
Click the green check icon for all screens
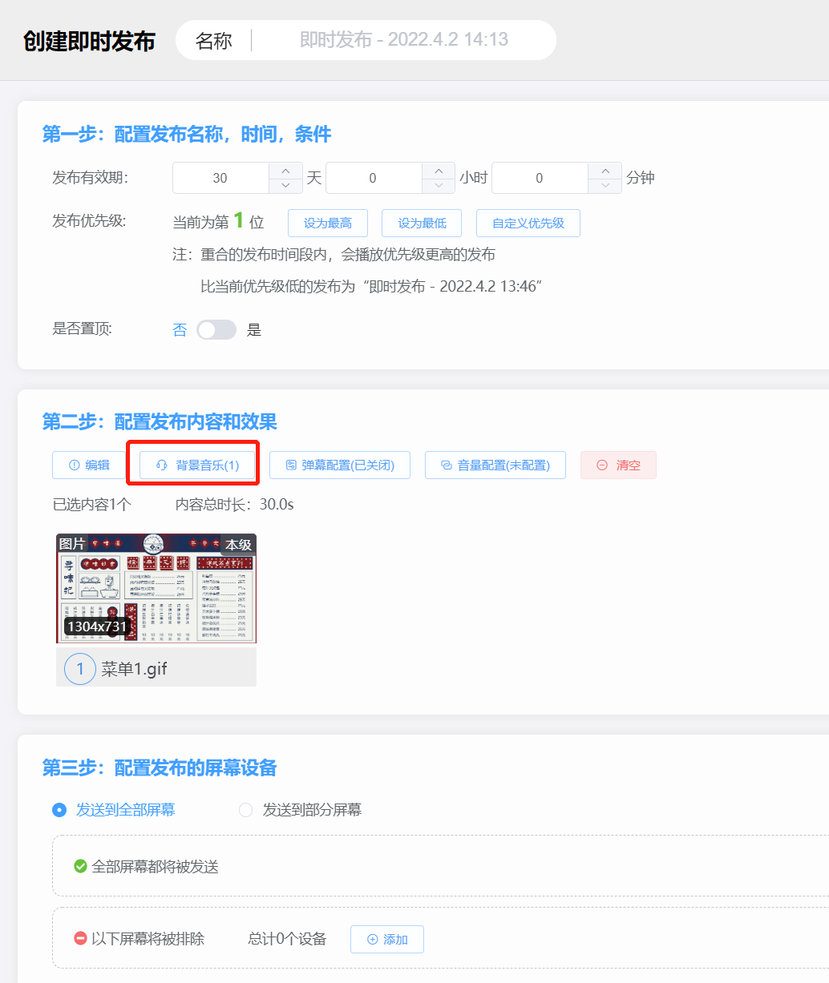click(x=80, y=866)
